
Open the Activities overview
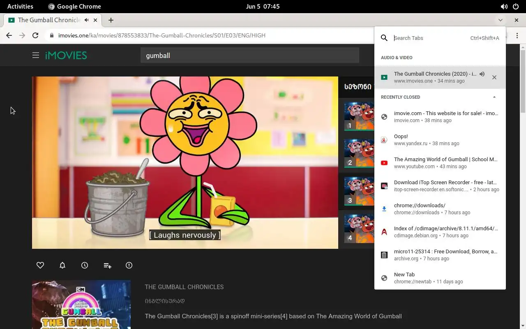coord(20,7)
